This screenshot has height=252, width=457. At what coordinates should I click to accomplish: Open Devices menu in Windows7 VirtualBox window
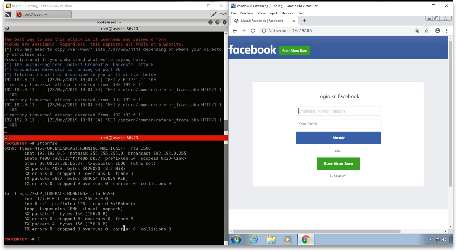[287, 13]
